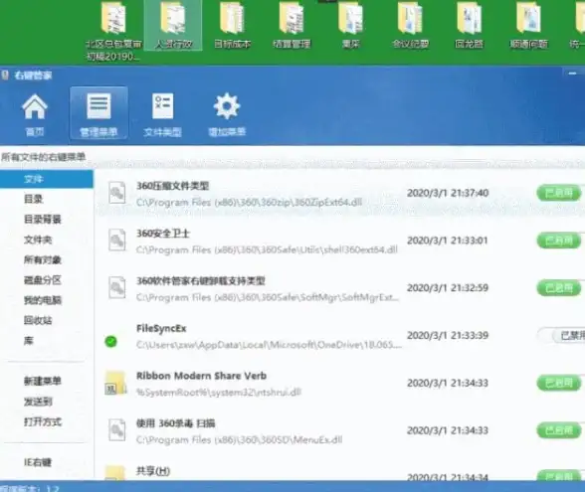Click the 使用 360杀毒 扫描 entry name
The image size is (585, 492).
pos(175,423)
